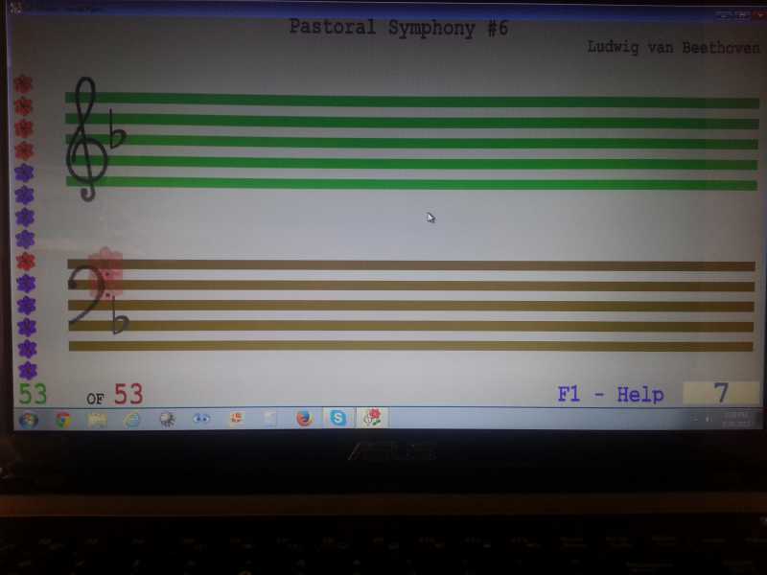This screenshot has width=767, height=575.
Task: Click the bass clef symbol
Action: 89,295
